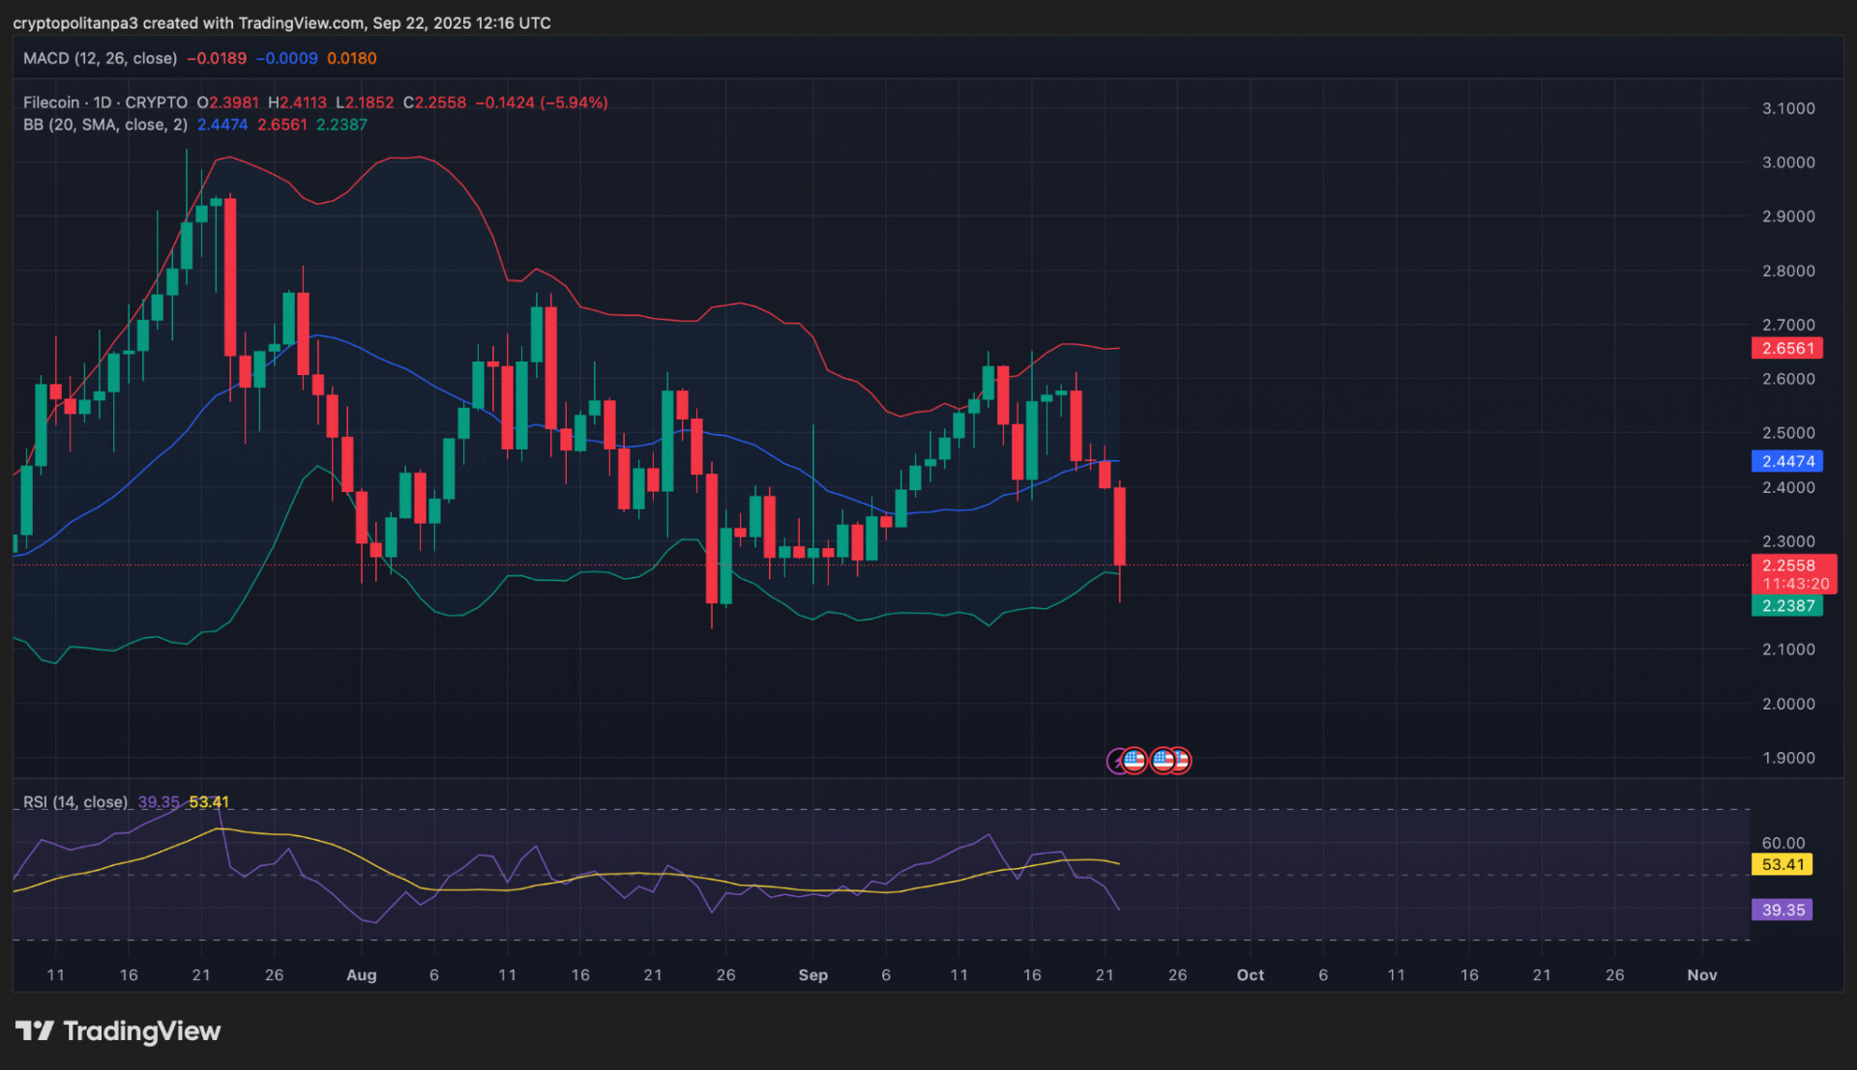The image size is (1857, 1070).
Task: Click the TradingView logo at bottom left
Action: point(118,1031)
